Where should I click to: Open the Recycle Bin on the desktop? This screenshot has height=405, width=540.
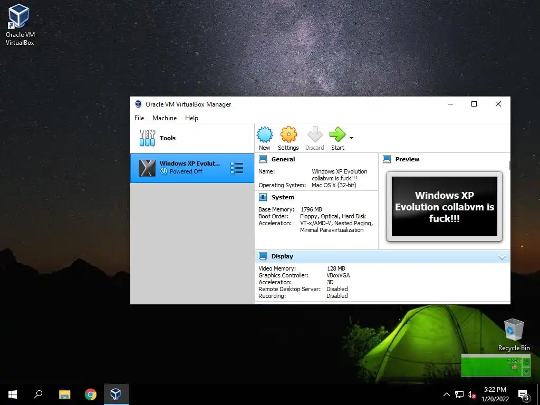click(x=514, y=334)
